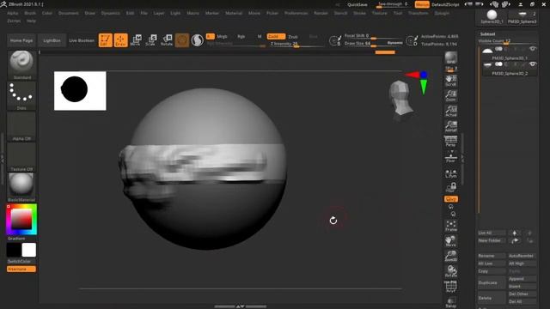
Task: Click the Actual size icon
Action: click(x=450, y=111)
